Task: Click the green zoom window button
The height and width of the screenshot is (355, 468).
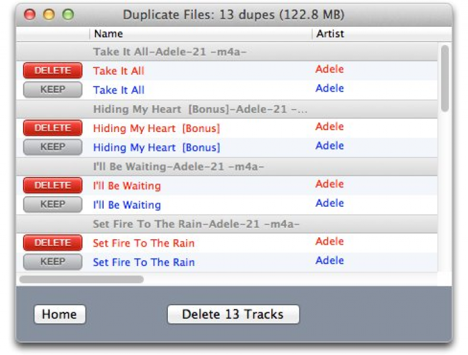Action: 68,14
